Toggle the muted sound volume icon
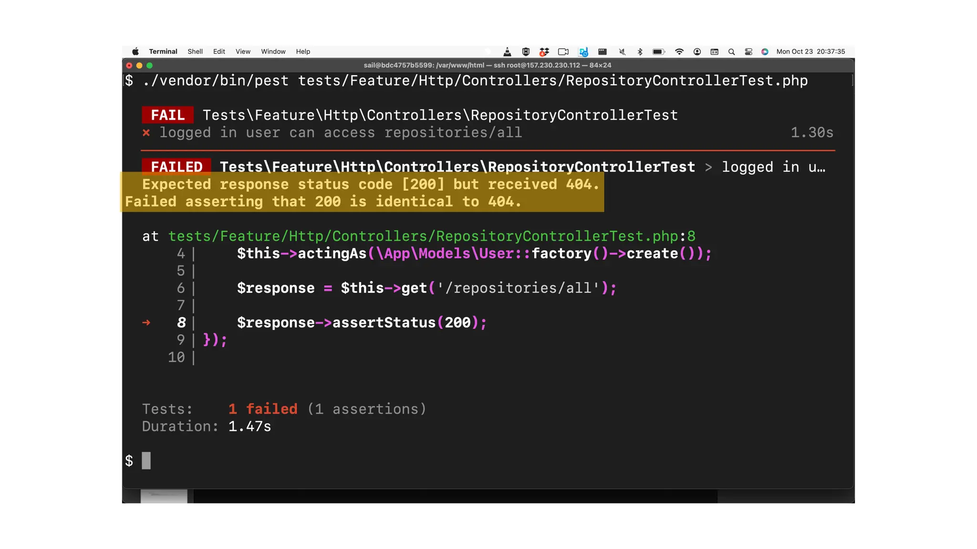 pyautogui.click(x=622, y=51)
